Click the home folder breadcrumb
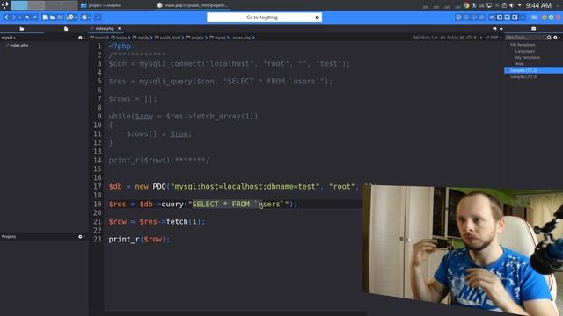563x316 pixels. [x=120, y=38]
